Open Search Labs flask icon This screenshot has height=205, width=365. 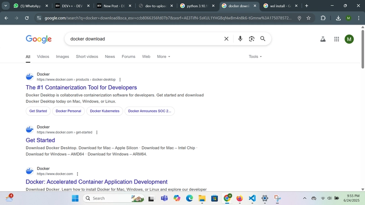[323, 39]
